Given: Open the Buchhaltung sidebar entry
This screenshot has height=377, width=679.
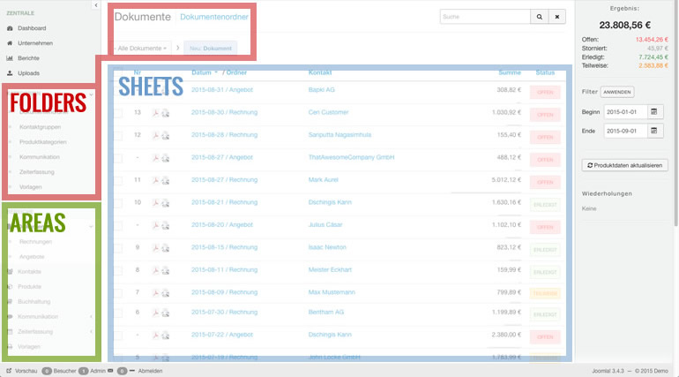Looking at the screenshot, I should (x=34, y=302).
